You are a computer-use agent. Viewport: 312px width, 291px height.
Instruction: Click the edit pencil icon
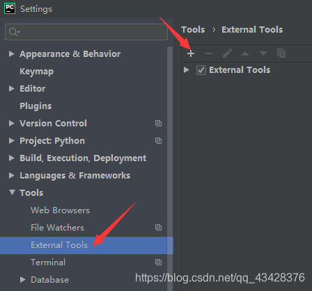tap(227, 53)
